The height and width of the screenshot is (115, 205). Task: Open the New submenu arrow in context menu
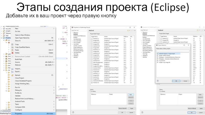[x=54, y=29]
